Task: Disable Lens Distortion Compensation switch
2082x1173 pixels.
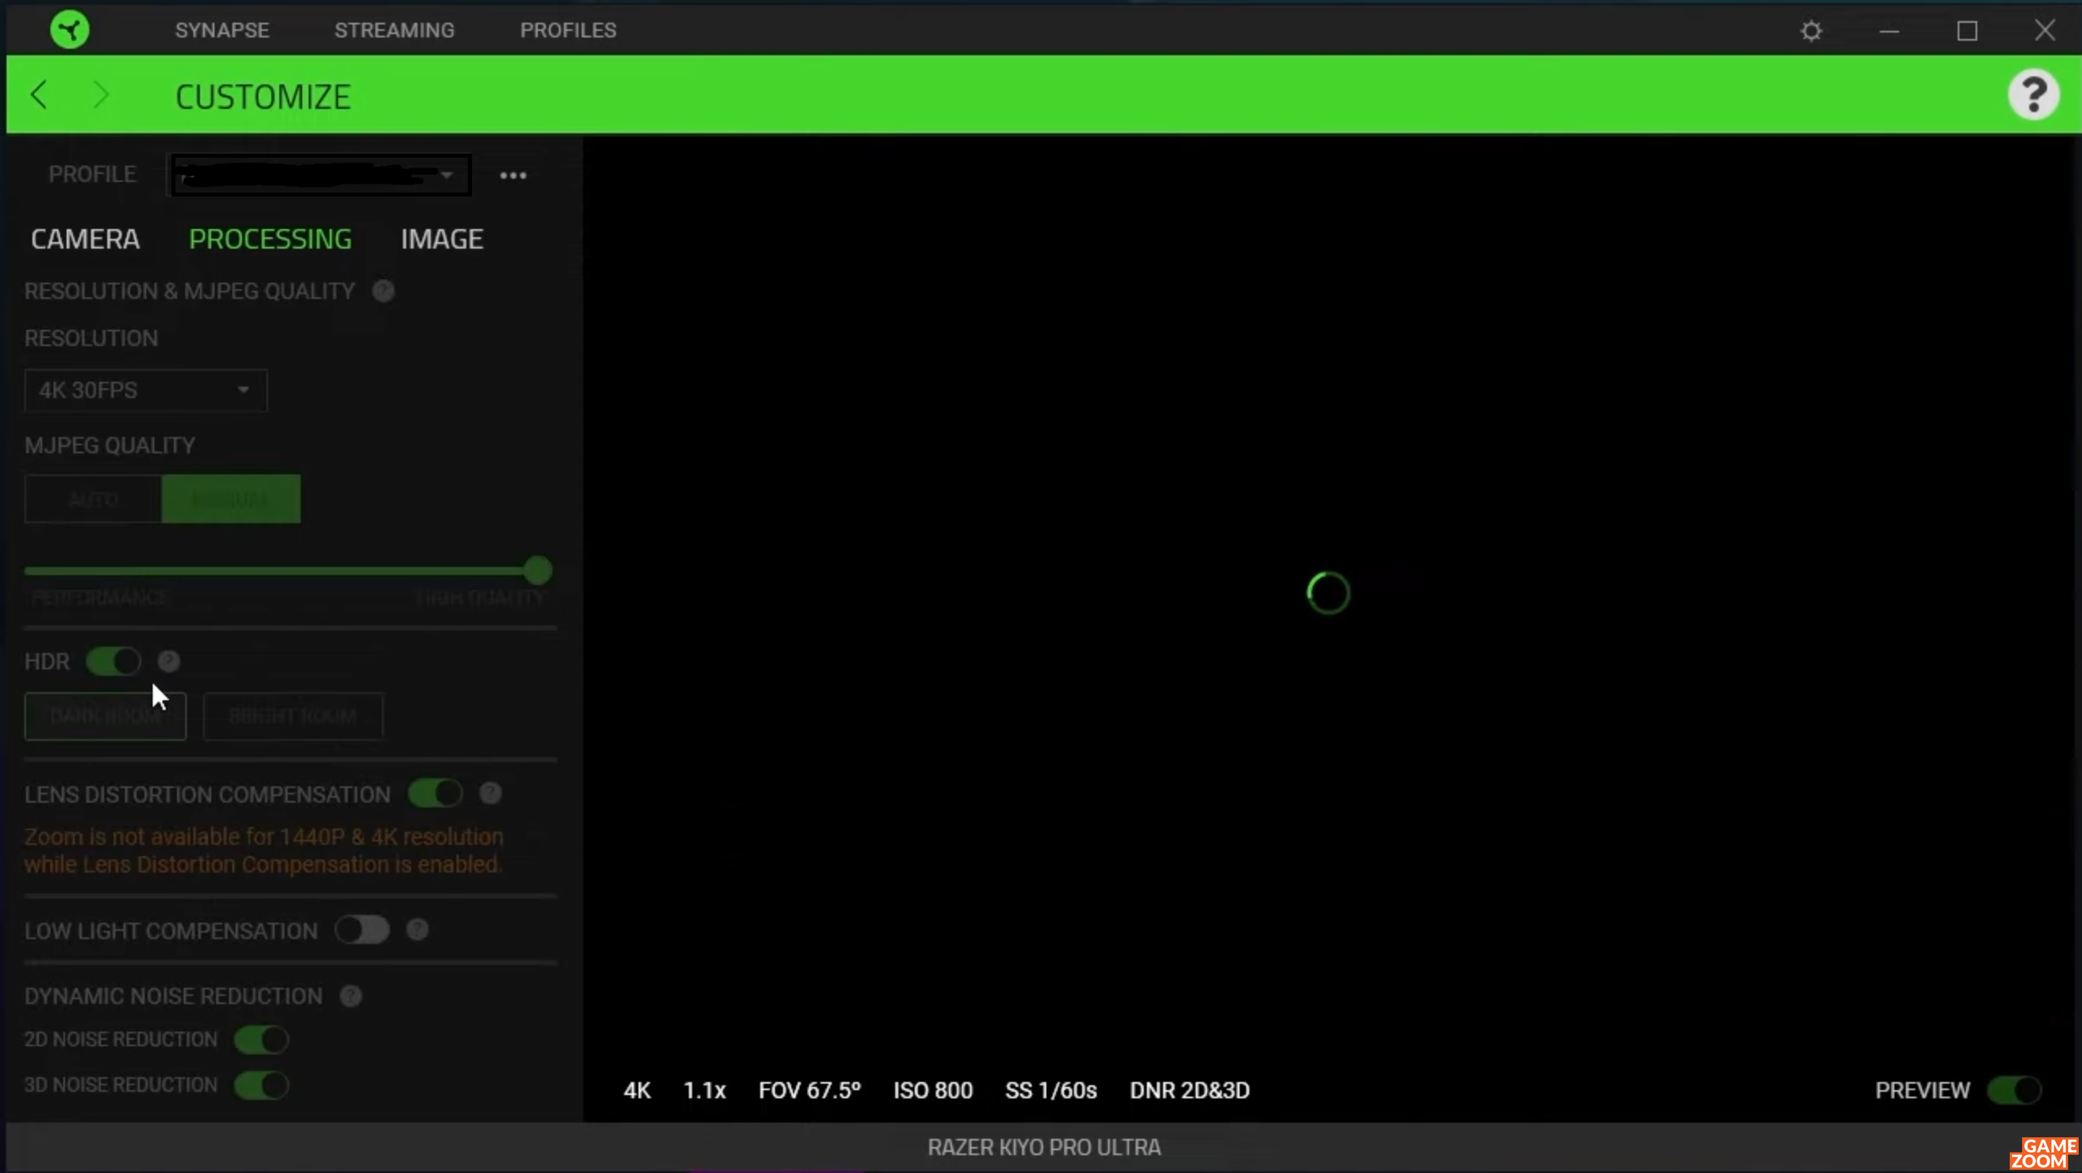Action: point(435,793)
